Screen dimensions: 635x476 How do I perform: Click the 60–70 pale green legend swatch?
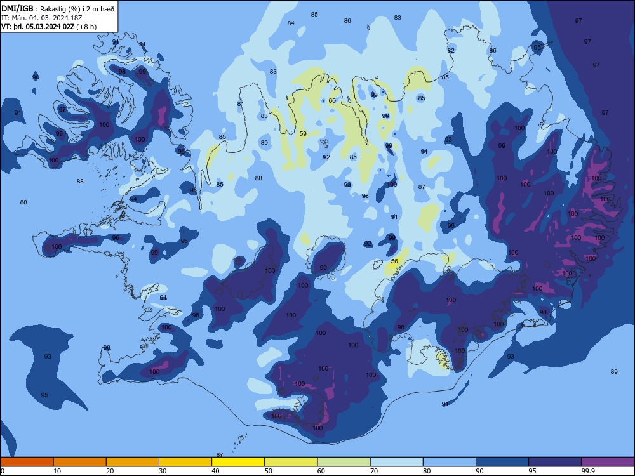tap(344, 462)
